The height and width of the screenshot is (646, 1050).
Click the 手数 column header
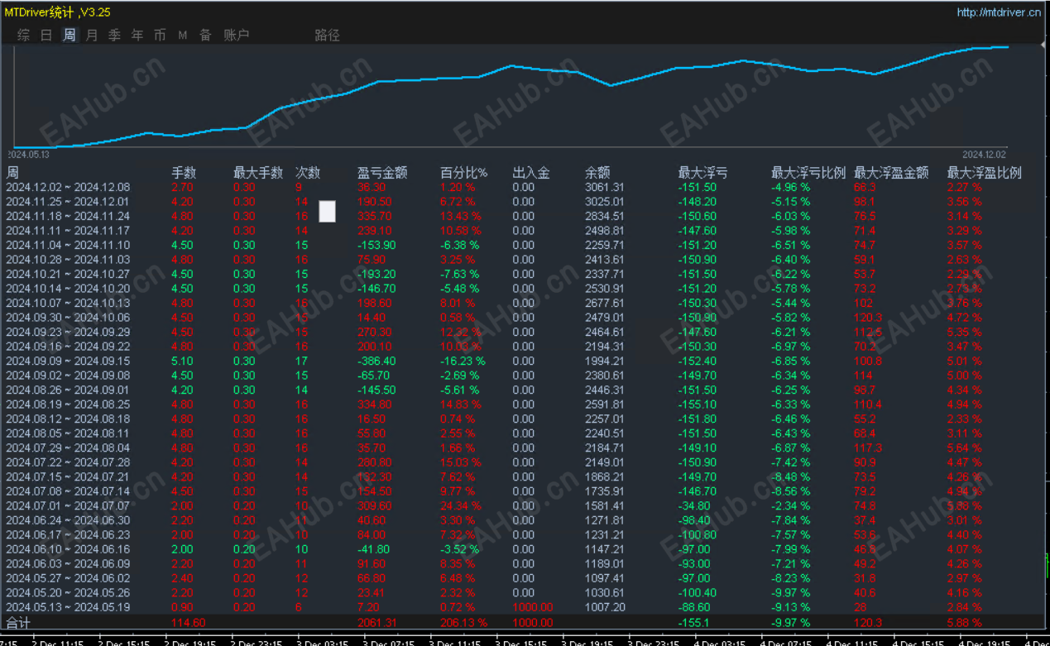pos(184,173)
